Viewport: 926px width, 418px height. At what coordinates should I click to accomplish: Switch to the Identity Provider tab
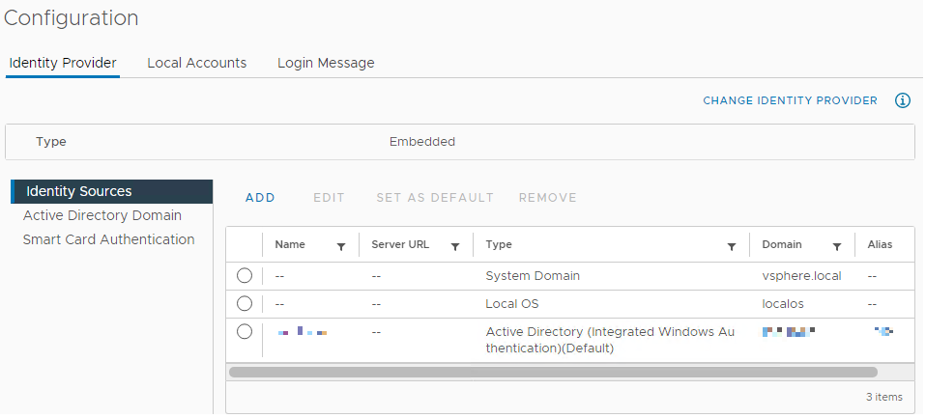(63, 63)
